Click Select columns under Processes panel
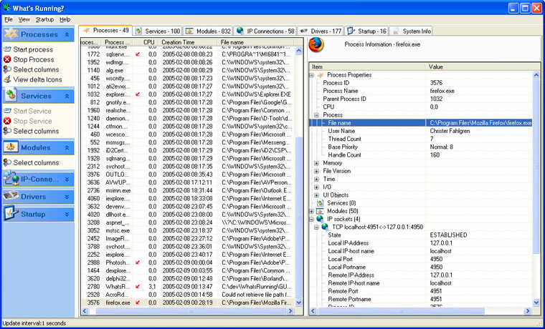 pos(36,69)
